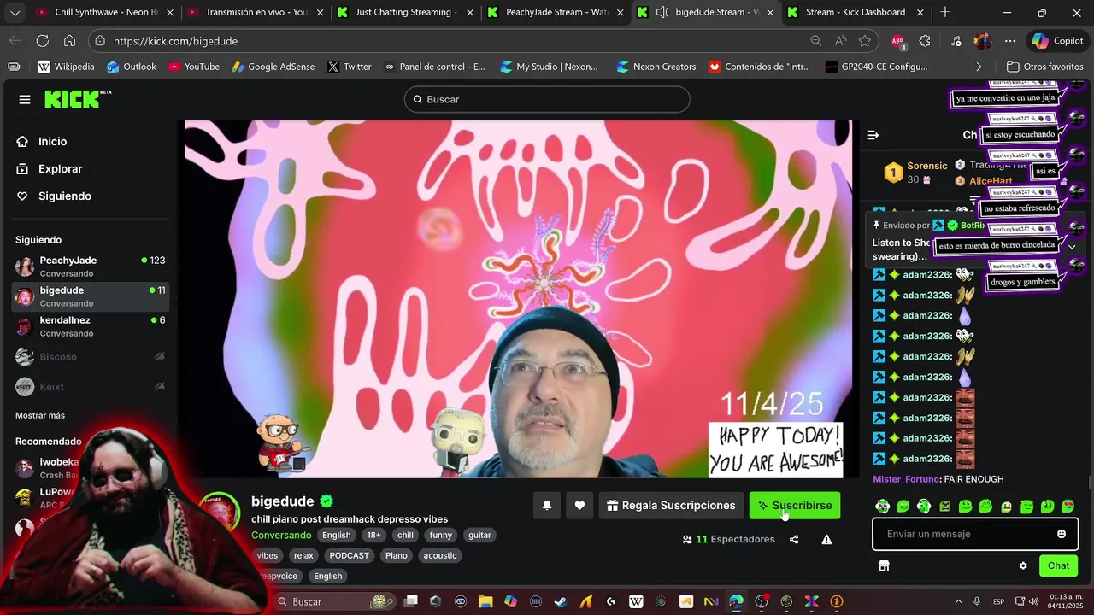Go to browser home page

tap(69, 41)
